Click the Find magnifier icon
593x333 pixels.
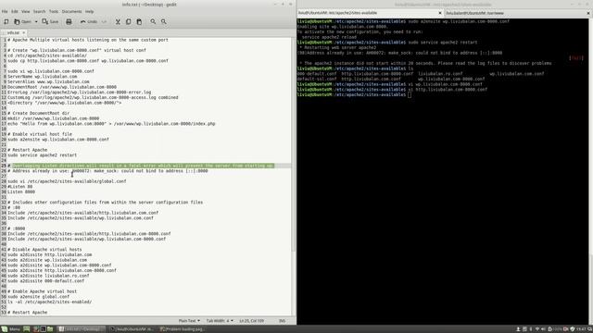[153, 22]
